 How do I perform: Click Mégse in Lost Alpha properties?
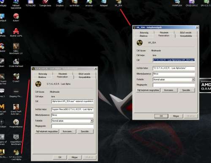(75, 157)
